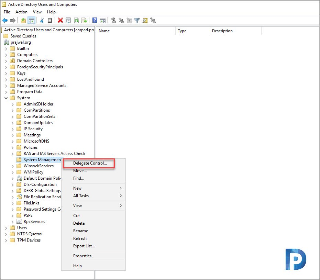Collapse the System container
This screenshot has width=320, height=280.
coord(6,98)
